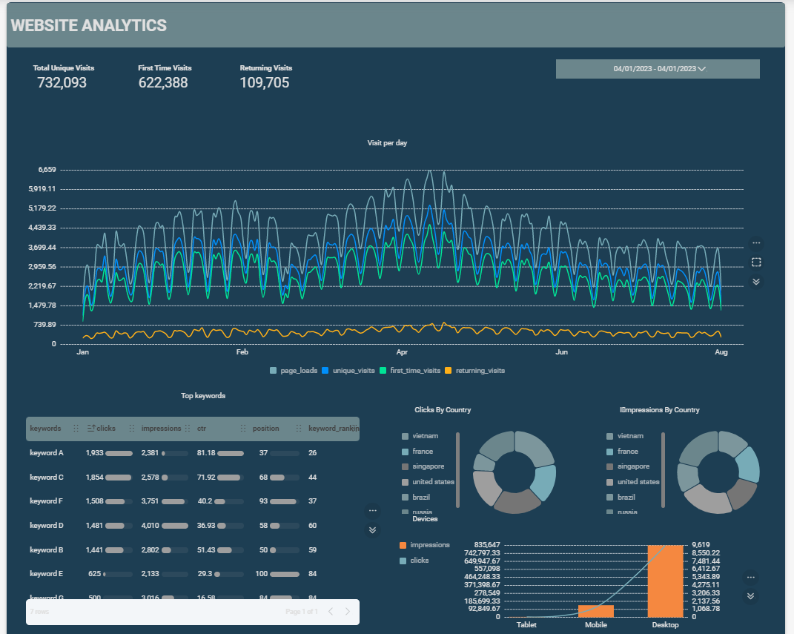Screen dimensions: 794x634
Task: Go to previous page in table pagination
Action: click(331, 612)
